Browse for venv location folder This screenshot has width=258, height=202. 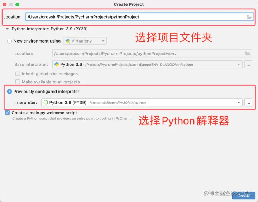(248, 54)
